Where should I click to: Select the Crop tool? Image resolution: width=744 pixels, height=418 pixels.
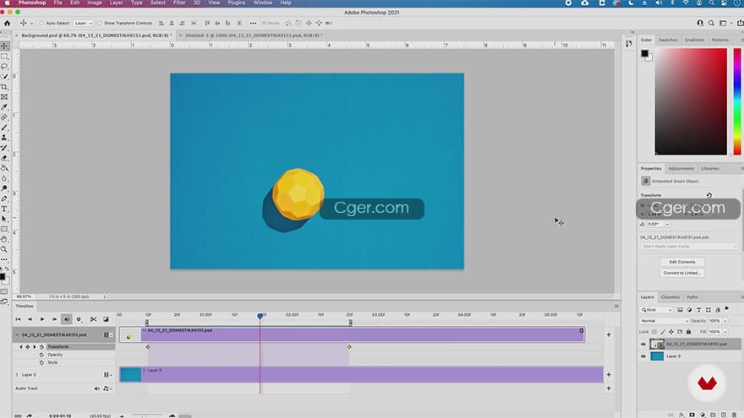point(5,87)
